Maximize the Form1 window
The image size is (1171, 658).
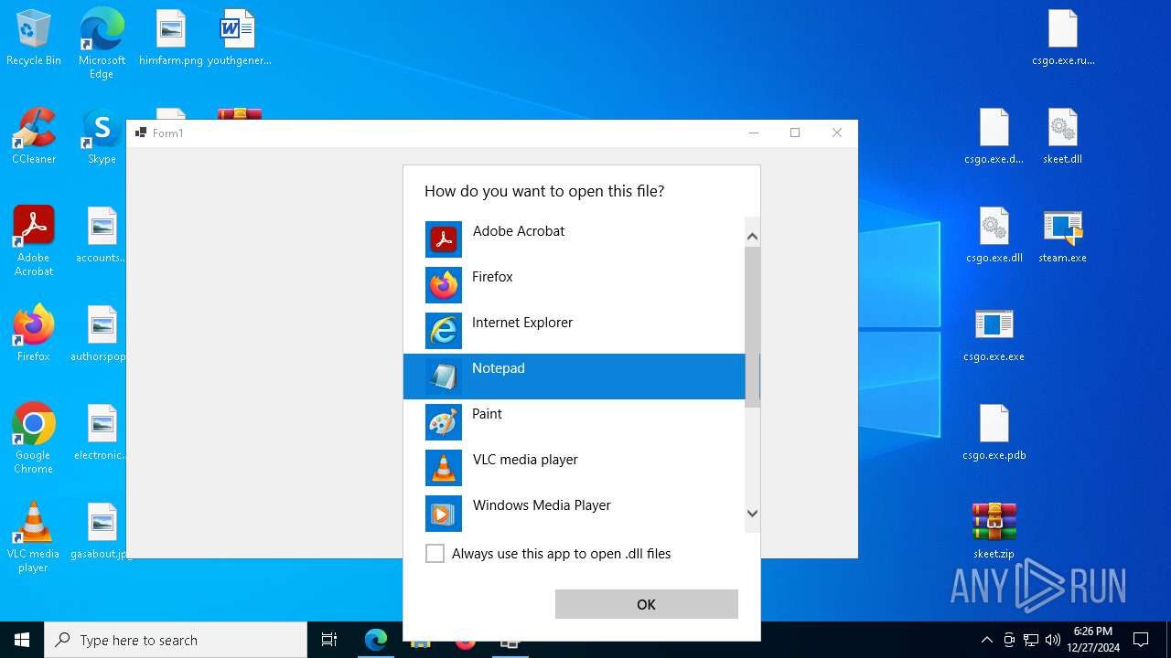795,133
